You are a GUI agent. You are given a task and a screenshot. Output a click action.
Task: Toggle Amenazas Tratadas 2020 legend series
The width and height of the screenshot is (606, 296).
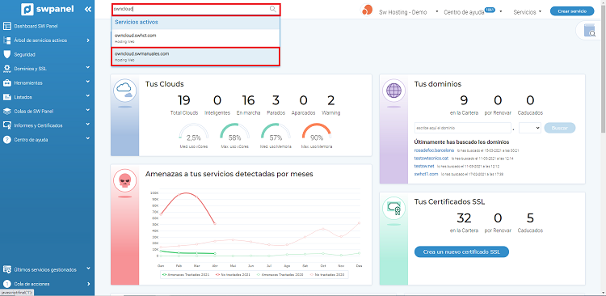pyautogui.click(x=281, y=274)
